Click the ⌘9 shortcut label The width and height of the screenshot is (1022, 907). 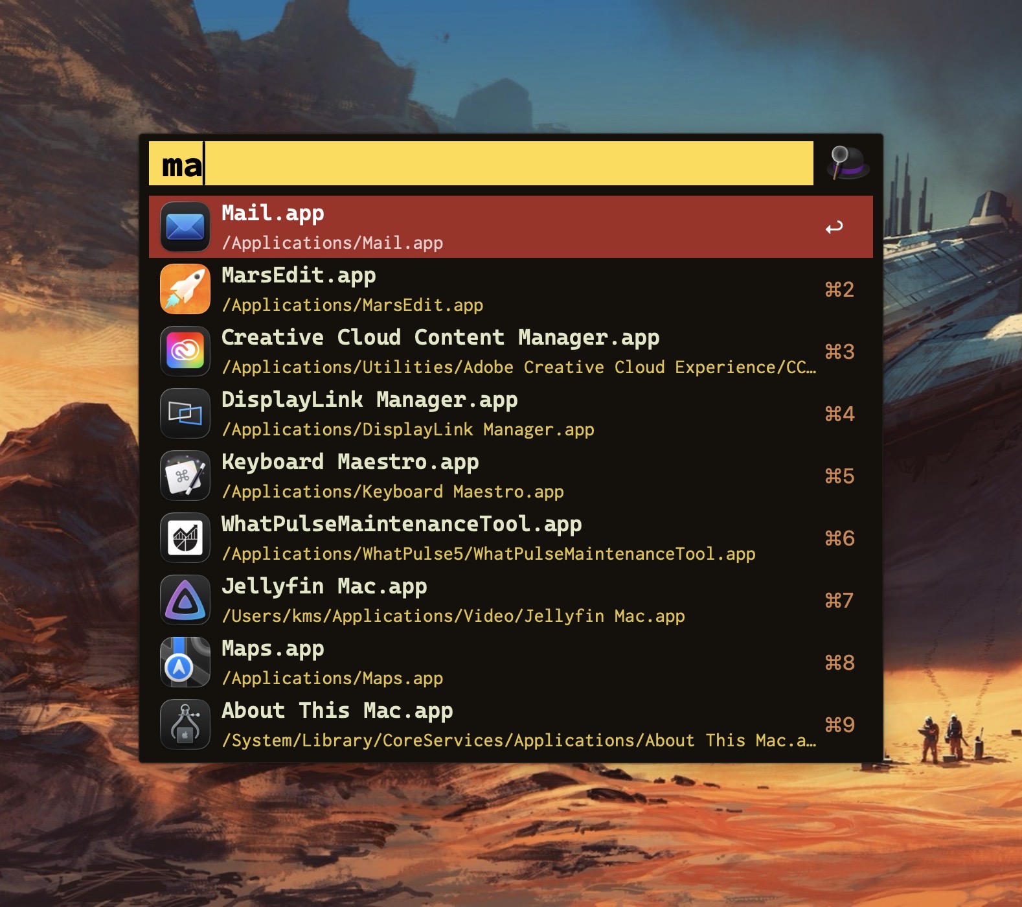(839, 725)
